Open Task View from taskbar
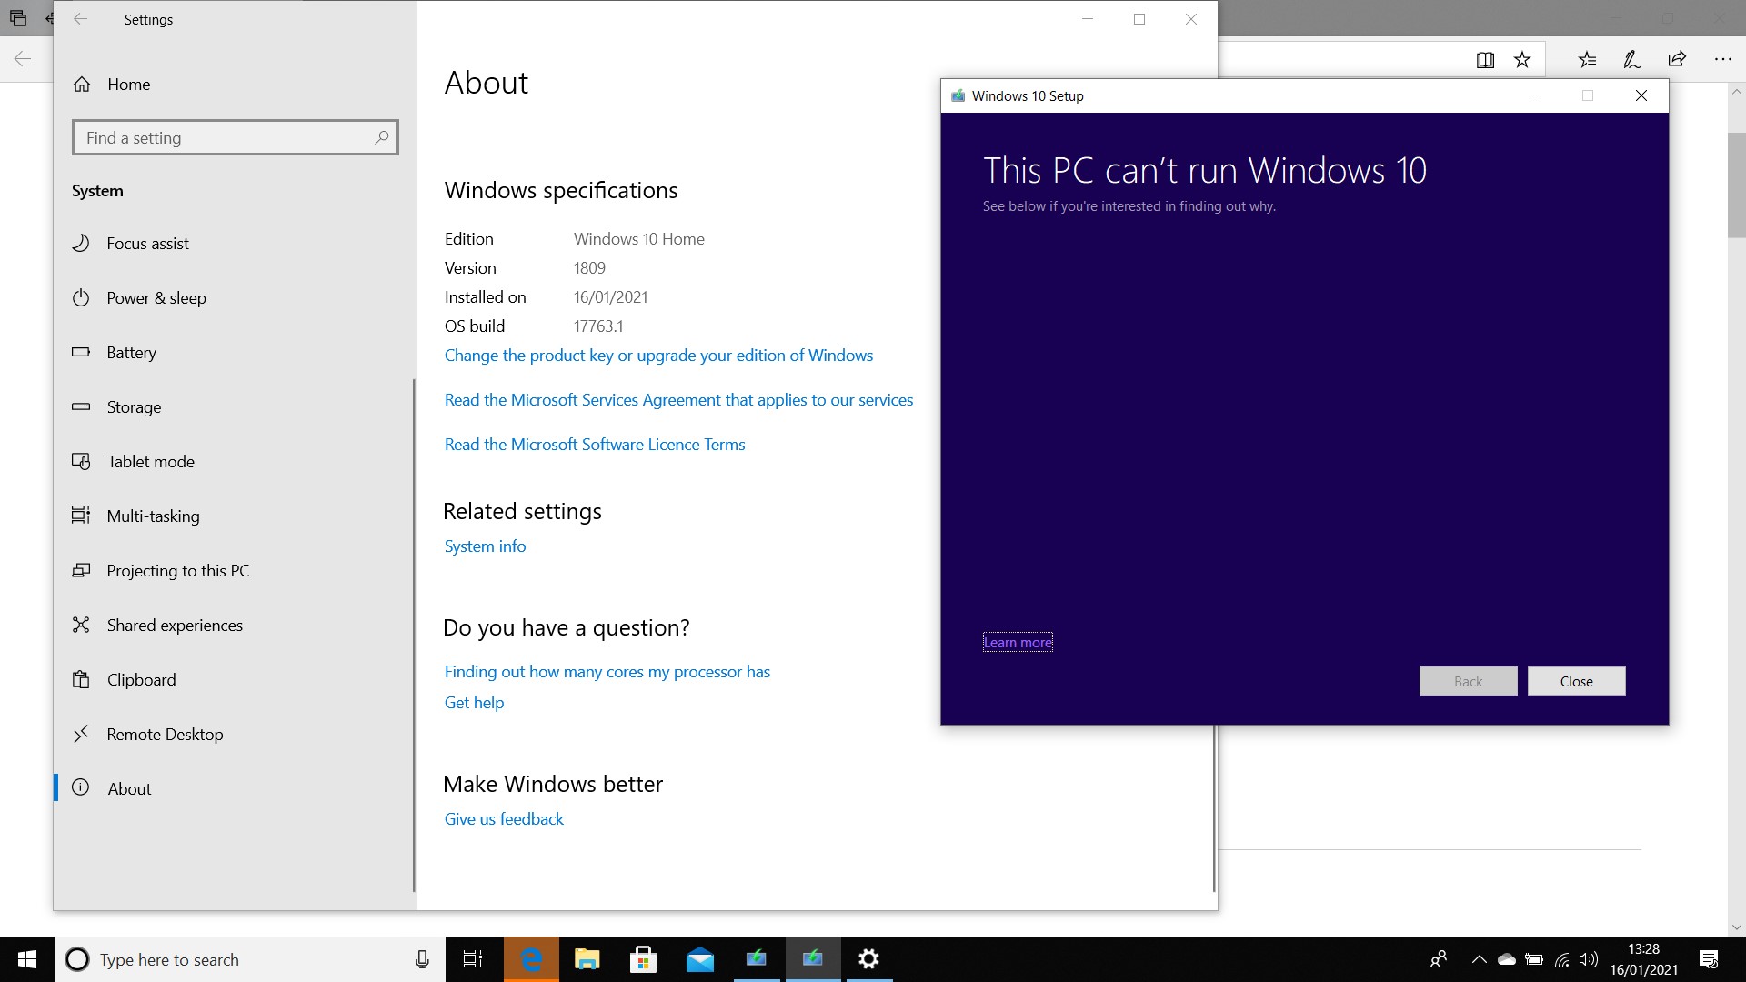The image size is (1746, 982). click(473, 959)
